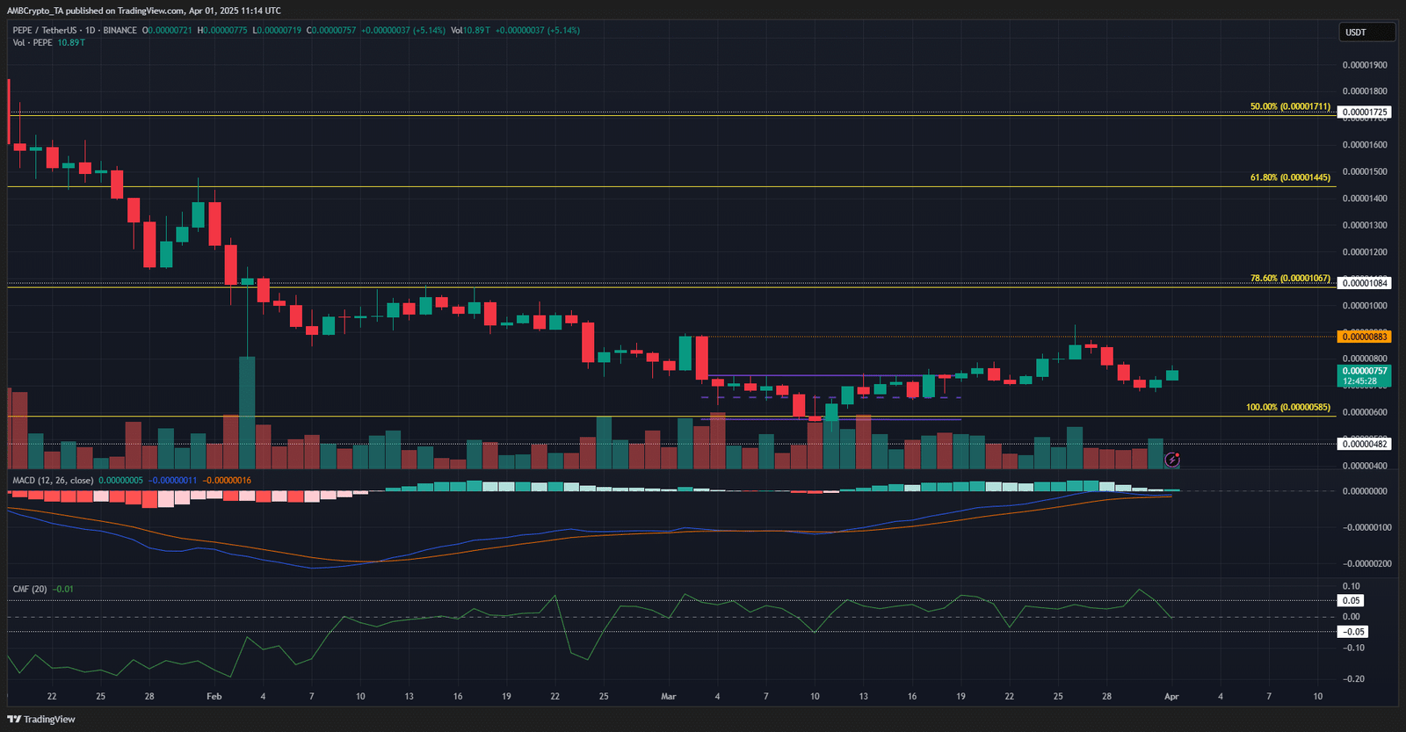Click the orange 0.00000883 price tag
Image resolution: width=1406 pixels, height=732 pixels.
(1364, 337)
